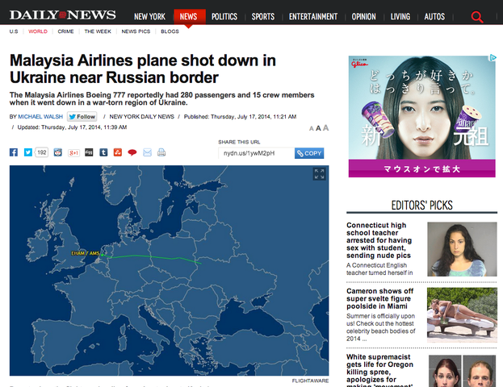
Task: Open the Living section
Action: (400, 17)
